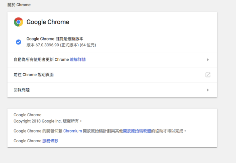The width and height of the screenshot is (236, 163).
Task: Click the external link icon for Chrome help
Action: 208,75
